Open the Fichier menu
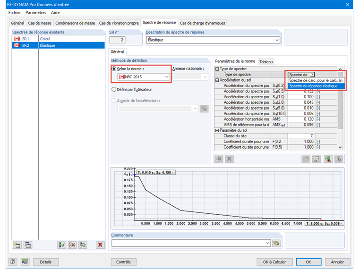This screenshot has width=359, height=269. 15,13
